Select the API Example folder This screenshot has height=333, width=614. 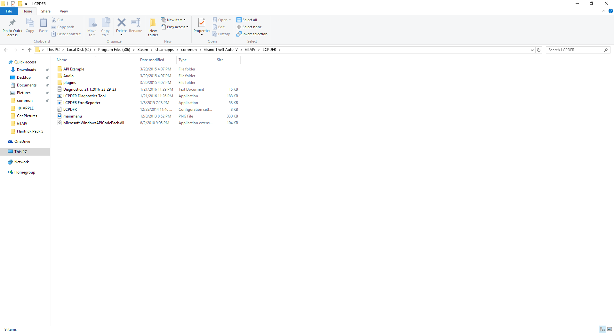pos(74,69)
